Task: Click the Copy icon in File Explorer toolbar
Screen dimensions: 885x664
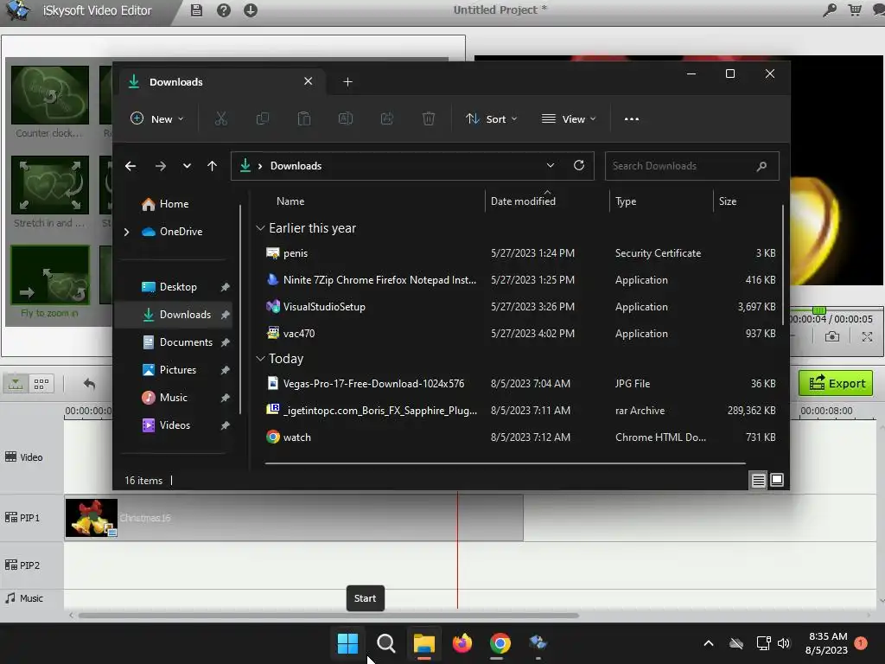Action: (263, 118)
